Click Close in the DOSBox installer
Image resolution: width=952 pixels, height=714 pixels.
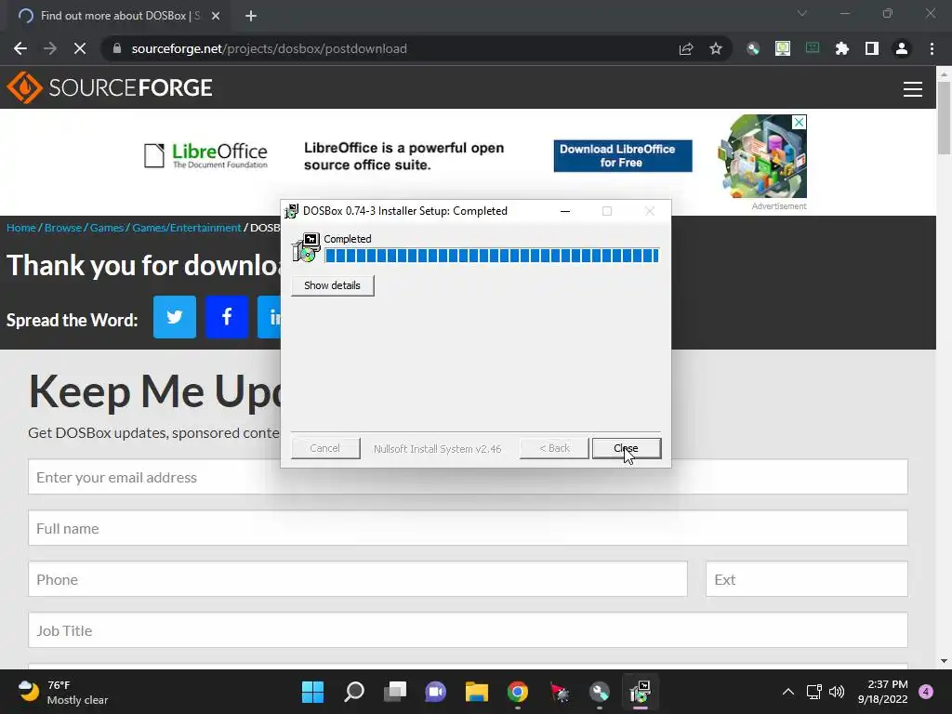pos(626,448)
